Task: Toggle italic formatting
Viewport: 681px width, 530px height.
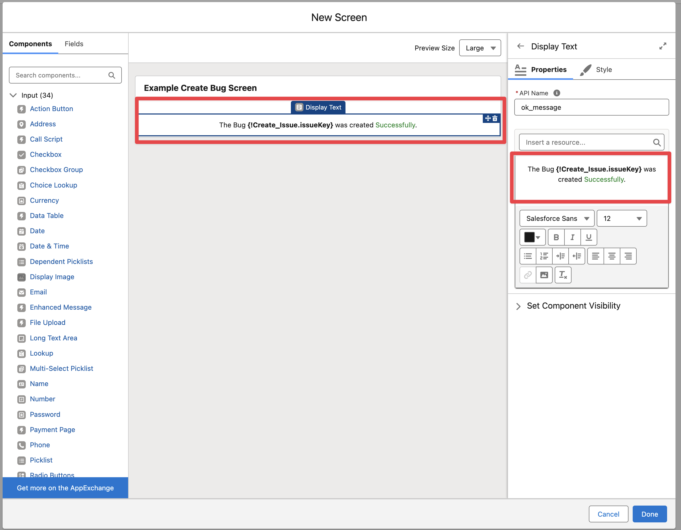Action: pos(573,237)
